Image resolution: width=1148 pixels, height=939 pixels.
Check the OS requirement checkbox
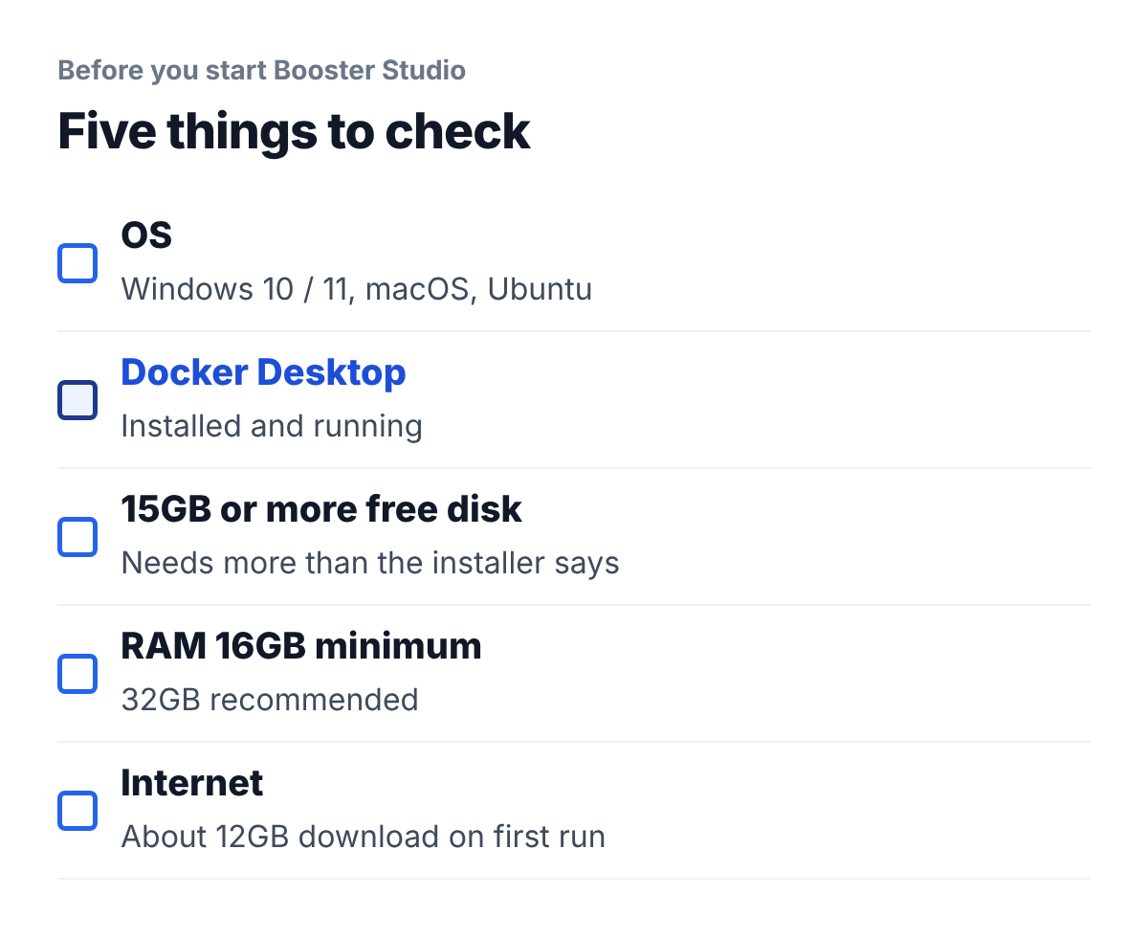77,263
